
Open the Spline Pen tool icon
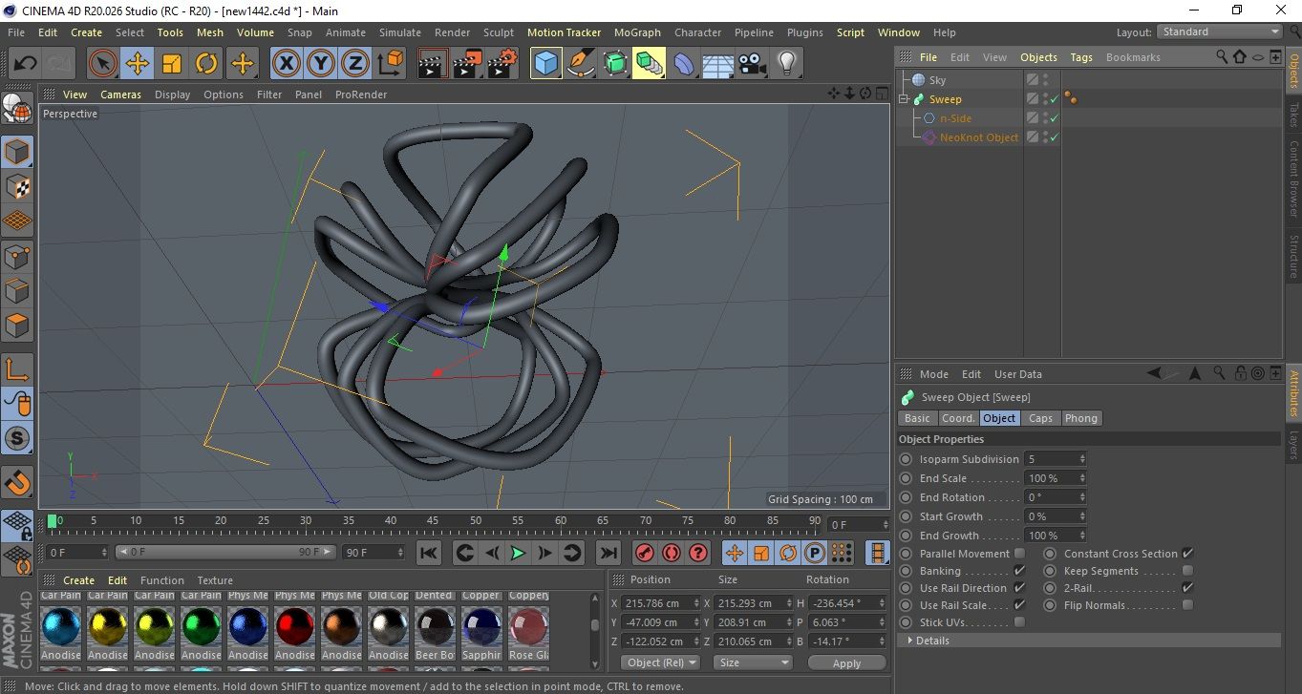click(580, 64)
